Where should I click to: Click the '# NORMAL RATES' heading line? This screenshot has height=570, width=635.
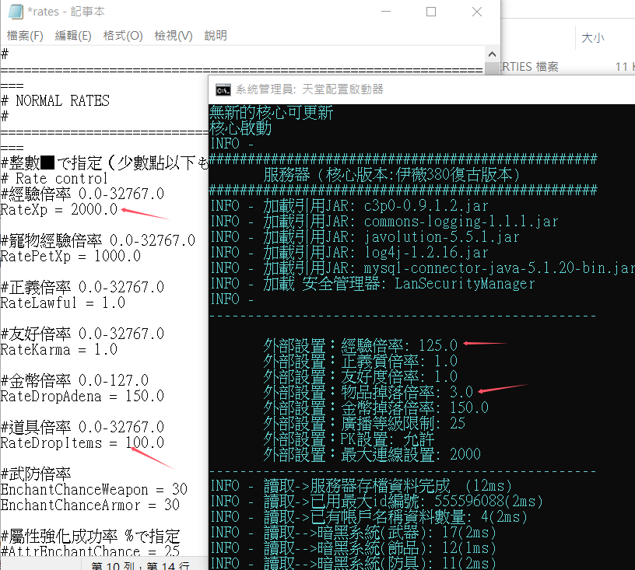[55, 101]
